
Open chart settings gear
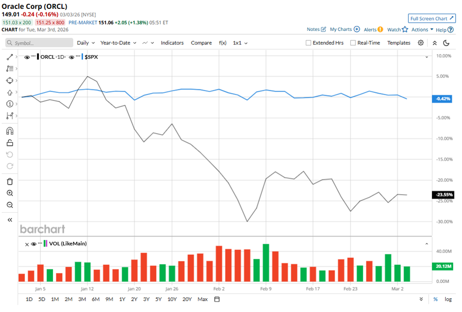(421, 43)
